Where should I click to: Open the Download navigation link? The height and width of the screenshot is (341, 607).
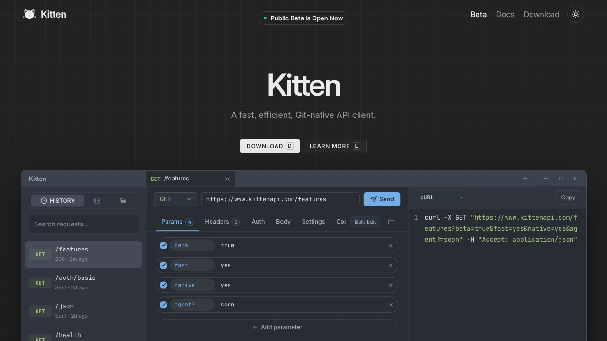click(542, 14)
